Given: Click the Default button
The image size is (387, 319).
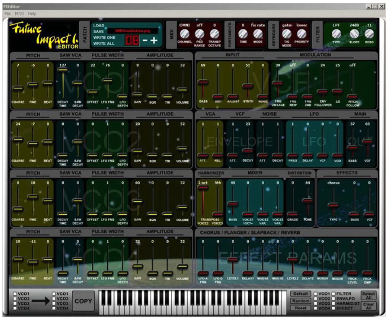Looking at the screenshot, I should coord(300,294).
